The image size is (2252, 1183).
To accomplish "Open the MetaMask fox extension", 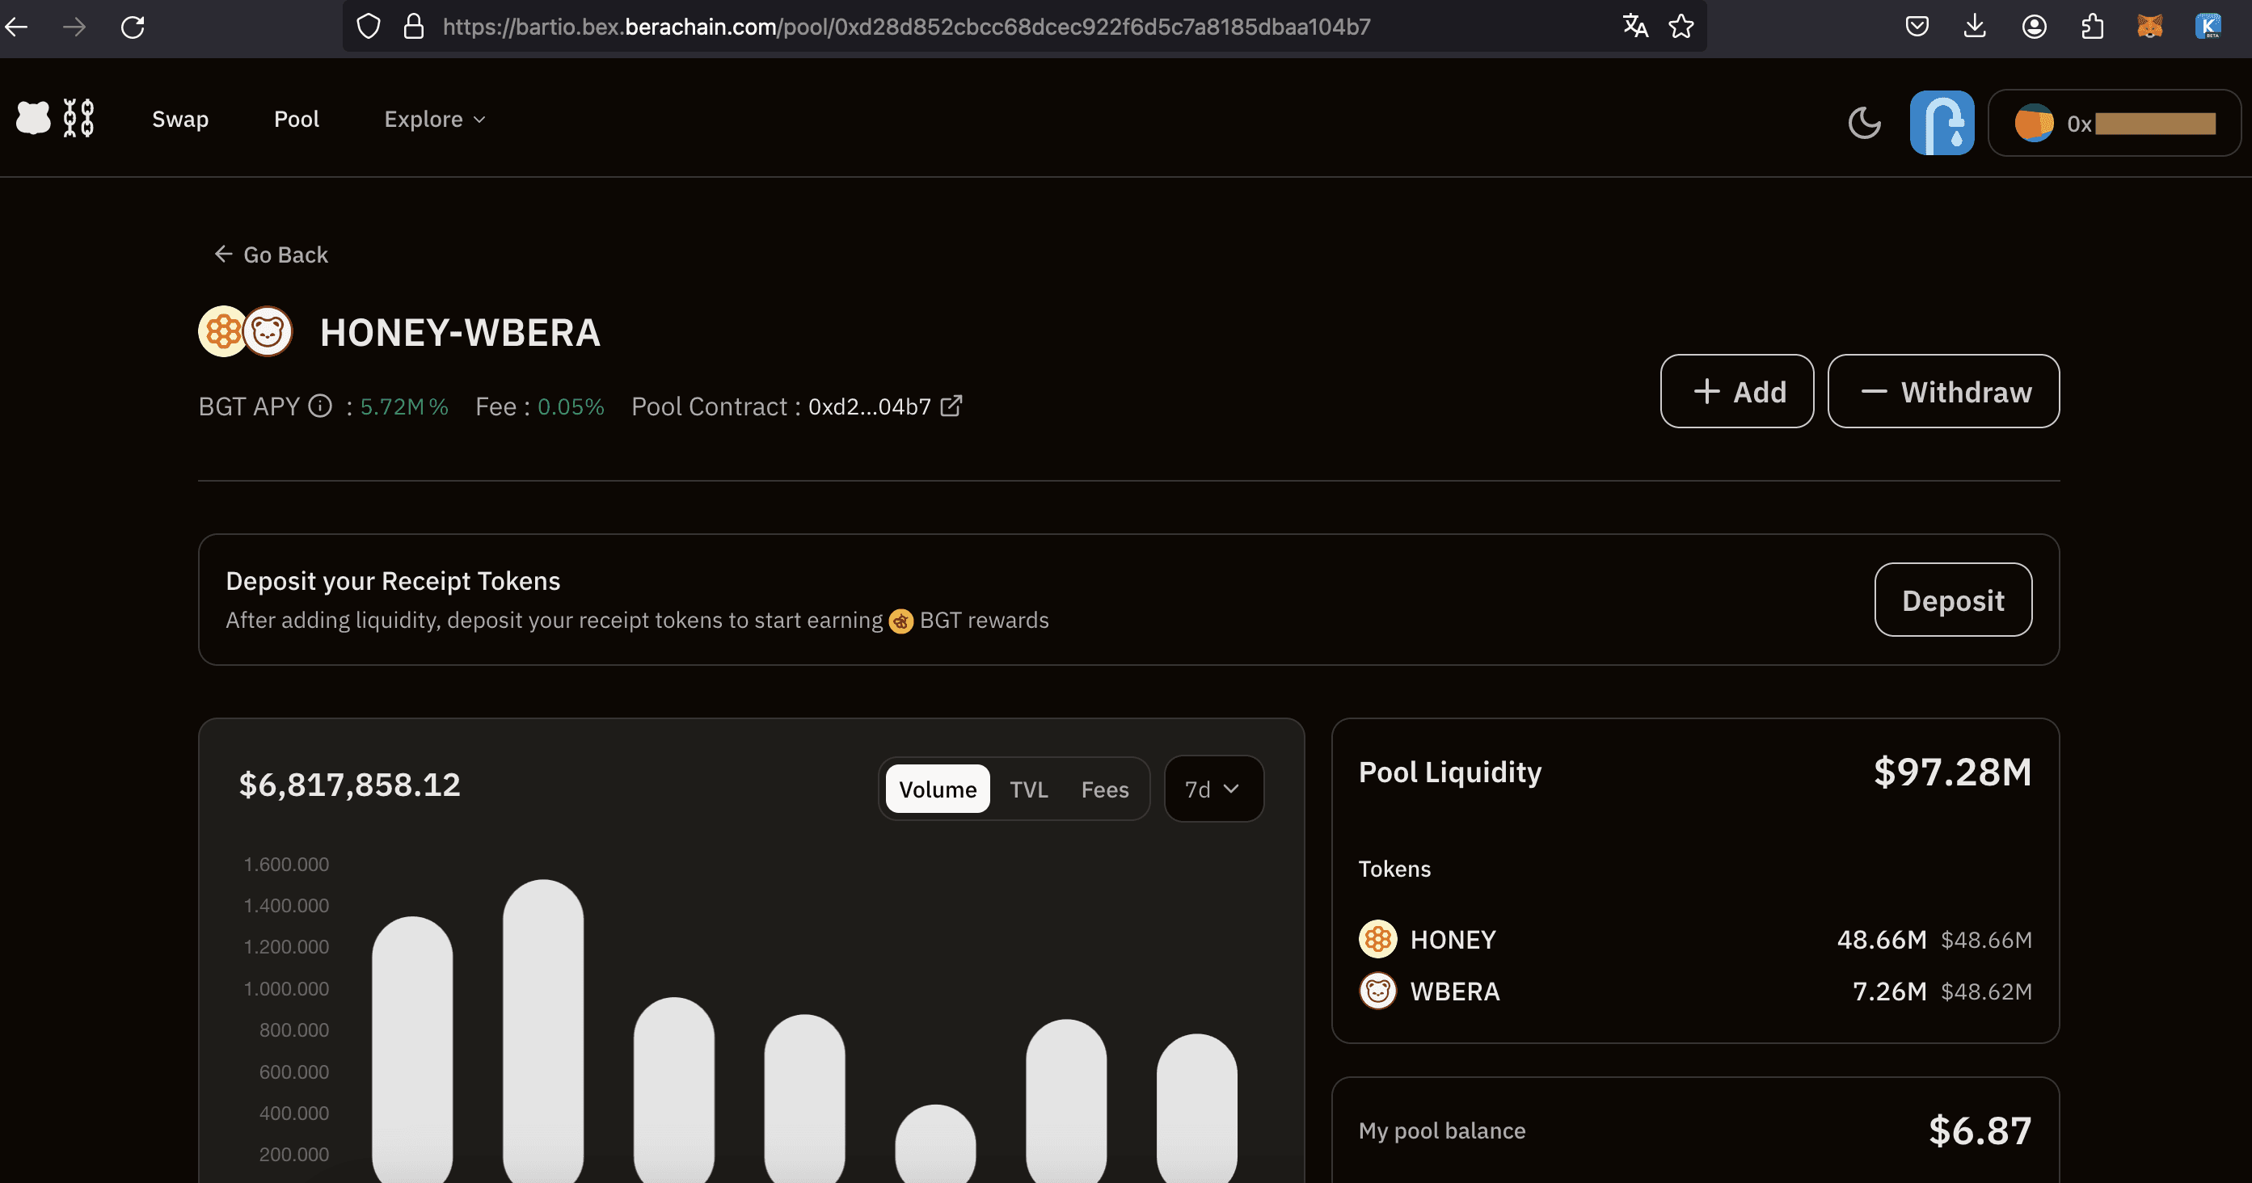I will tap(2149, 27).
